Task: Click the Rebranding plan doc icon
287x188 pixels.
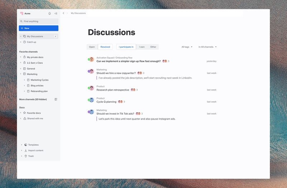Action: pos(28,91)
